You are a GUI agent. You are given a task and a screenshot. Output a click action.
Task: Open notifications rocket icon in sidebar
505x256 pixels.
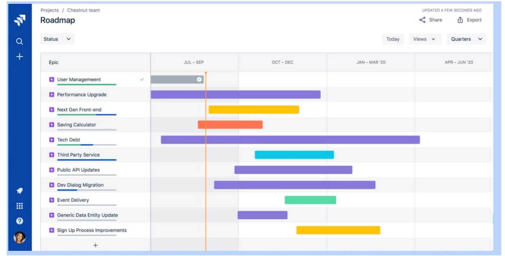pos(19,191)
